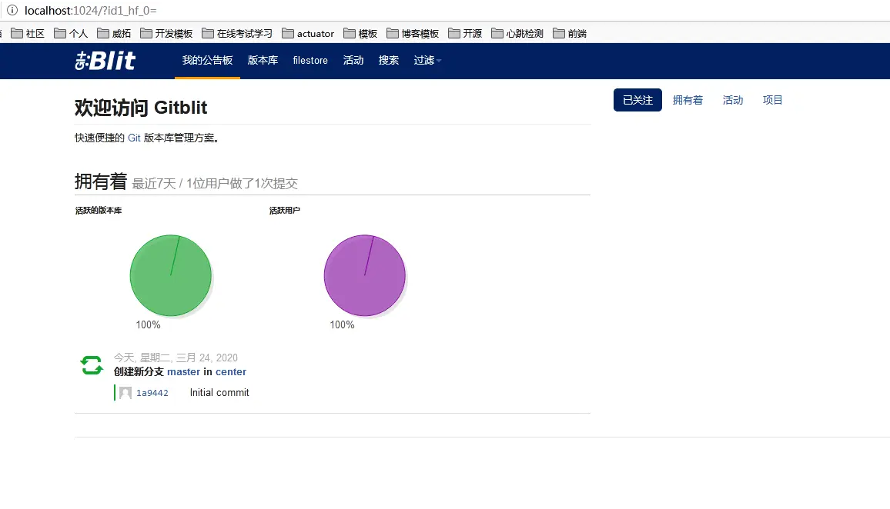Open the 模板 bookmark folder

coord(360,33)
